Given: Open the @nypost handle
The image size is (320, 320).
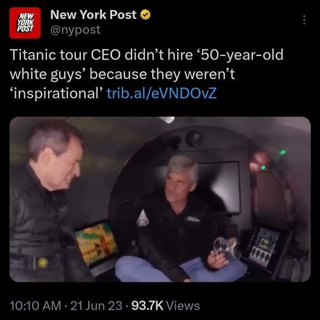Looking at the screenshot, I should point(75,30).
